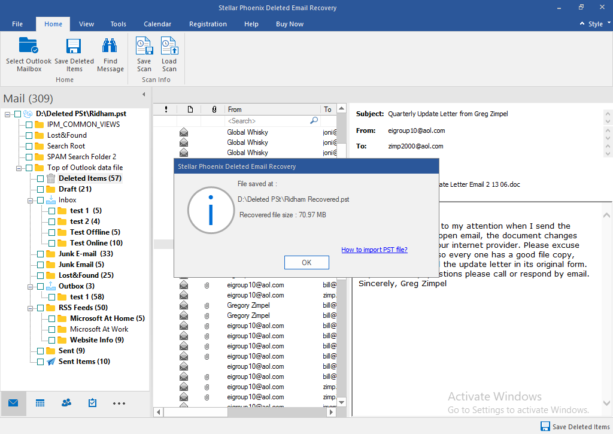
Task: Check the Ridham.pst root checkbox
Action: coord(17,114)
